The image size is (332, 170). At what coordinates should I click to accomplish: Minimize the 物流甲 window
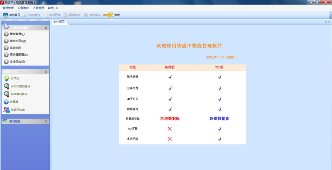[311, 2]
